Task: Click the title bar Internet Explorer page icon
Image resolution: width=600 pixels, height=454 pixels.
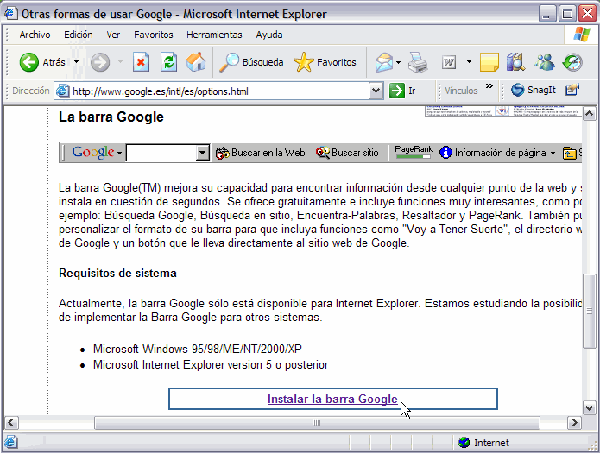Action: coord(10,14)
